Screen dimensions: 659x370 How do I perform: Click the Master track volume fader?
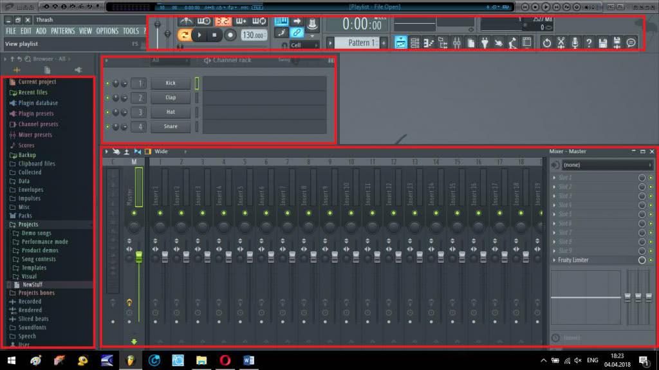coord(138,256)
